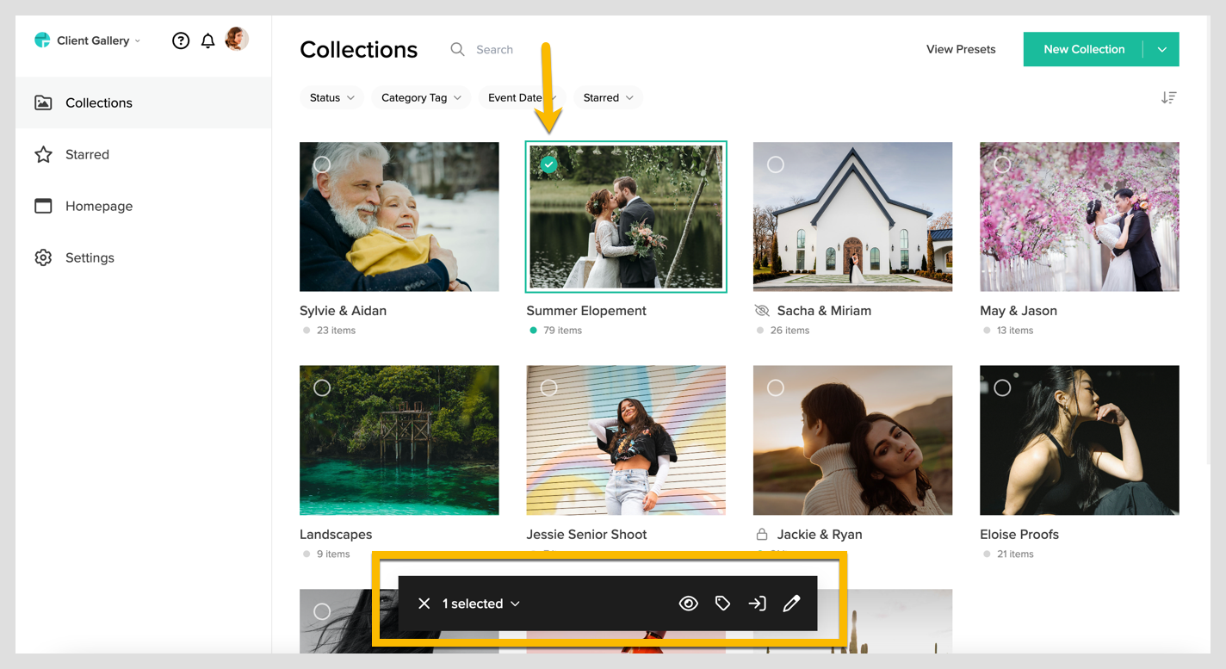Open the Summer Elopement thumbnail
This screenshot has height=669, width=1226.
[x=626, y=217]
